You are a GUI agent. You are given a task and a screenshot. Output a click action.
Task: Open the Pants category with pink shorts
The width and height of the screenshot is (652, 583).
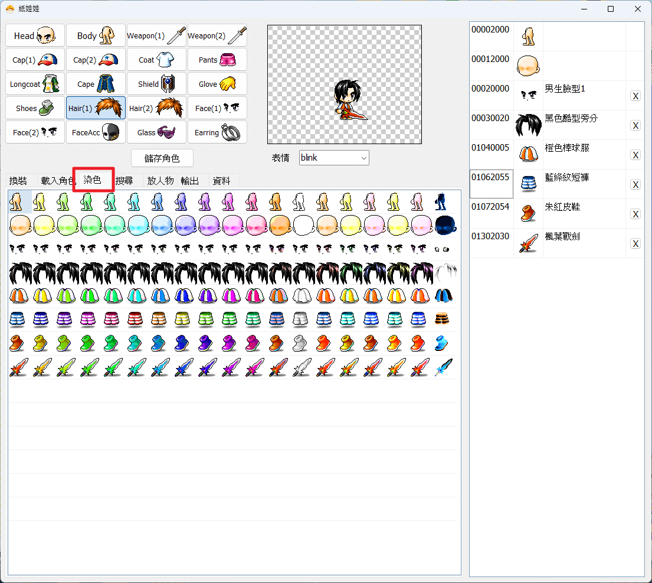pyautogui.click(x=217, y=60)
